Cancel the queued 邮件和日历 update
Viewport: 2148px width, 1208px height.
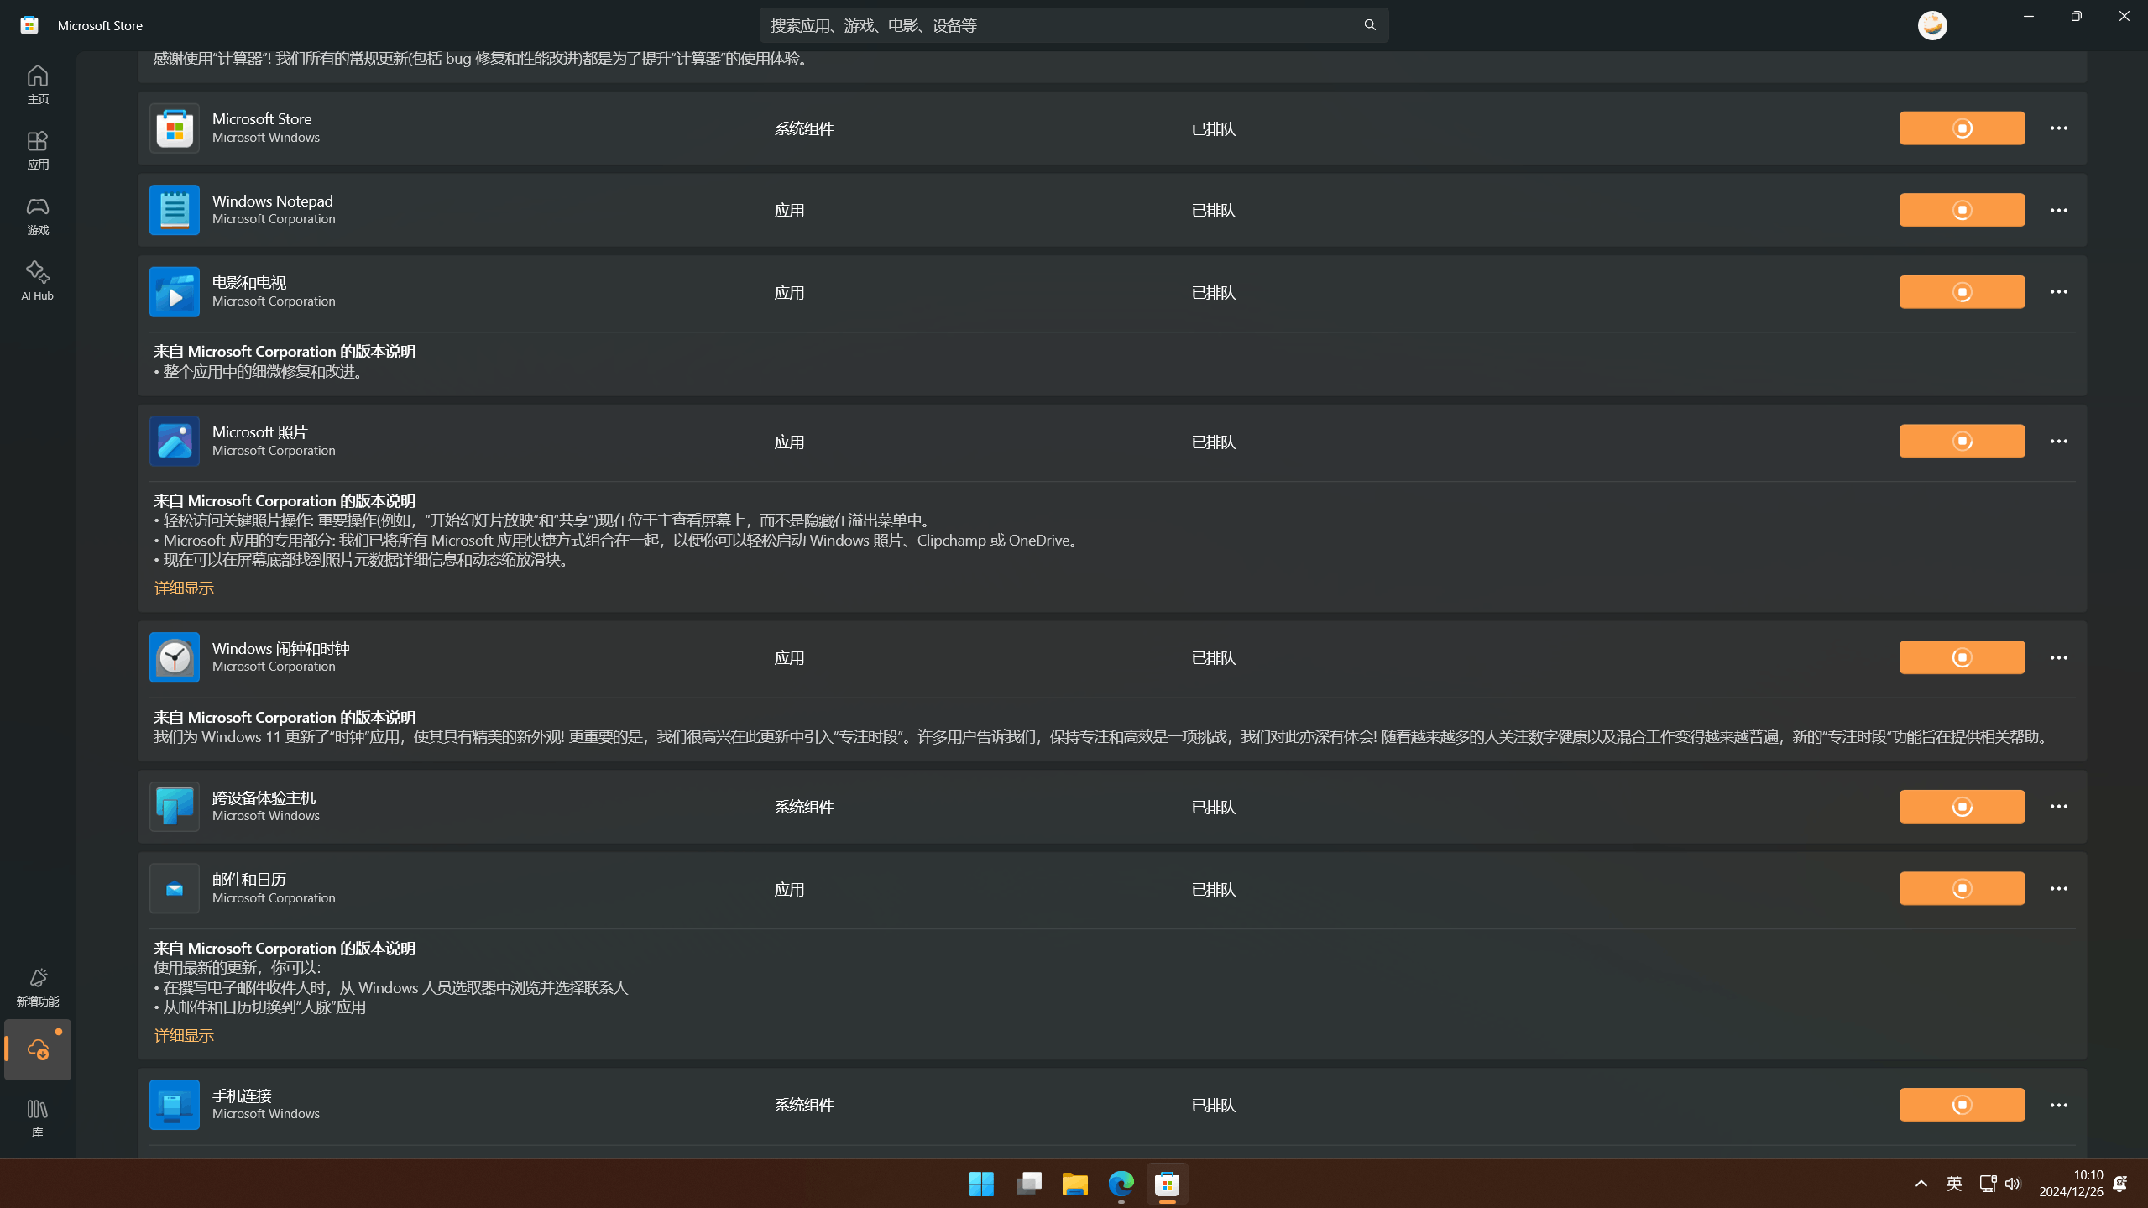(x=1961, y=888)
